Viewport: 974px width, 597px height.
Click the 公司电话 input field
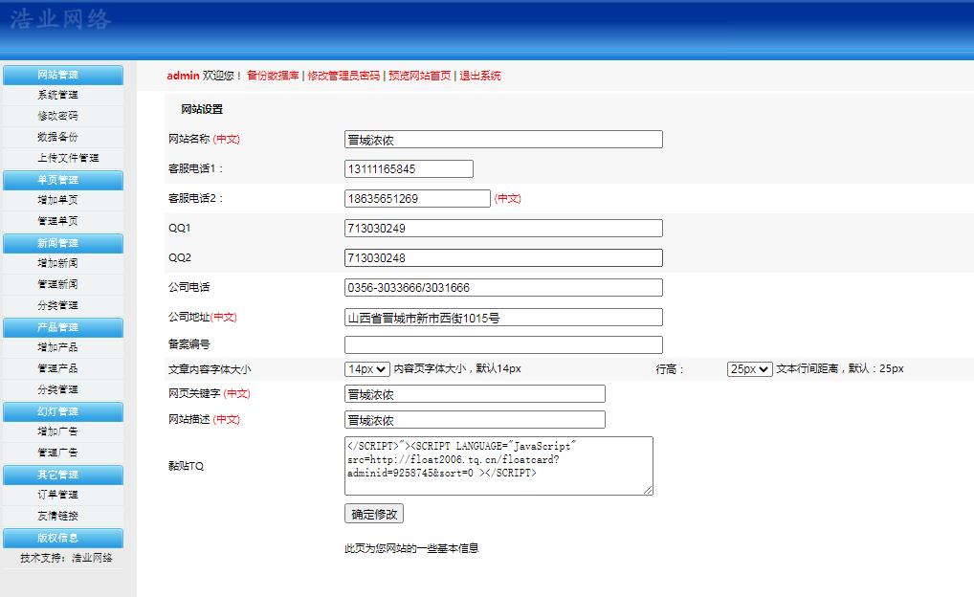pyautogui.click(x=504, y=288)
